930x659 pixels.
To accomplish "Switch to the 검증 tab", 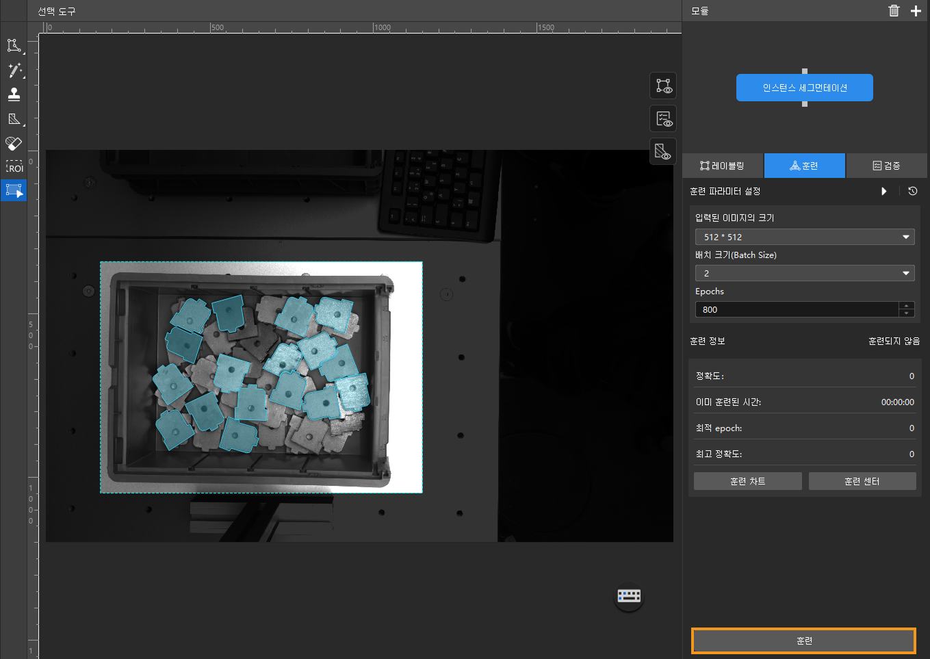I will tap(887, 166).
